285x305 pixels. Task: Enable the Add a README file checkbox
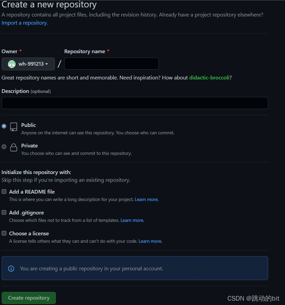[4, 192]
